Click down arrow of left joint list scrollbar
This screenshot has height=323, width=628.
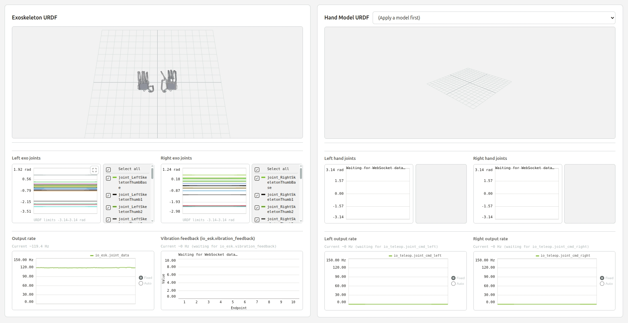tap(152, 221)
